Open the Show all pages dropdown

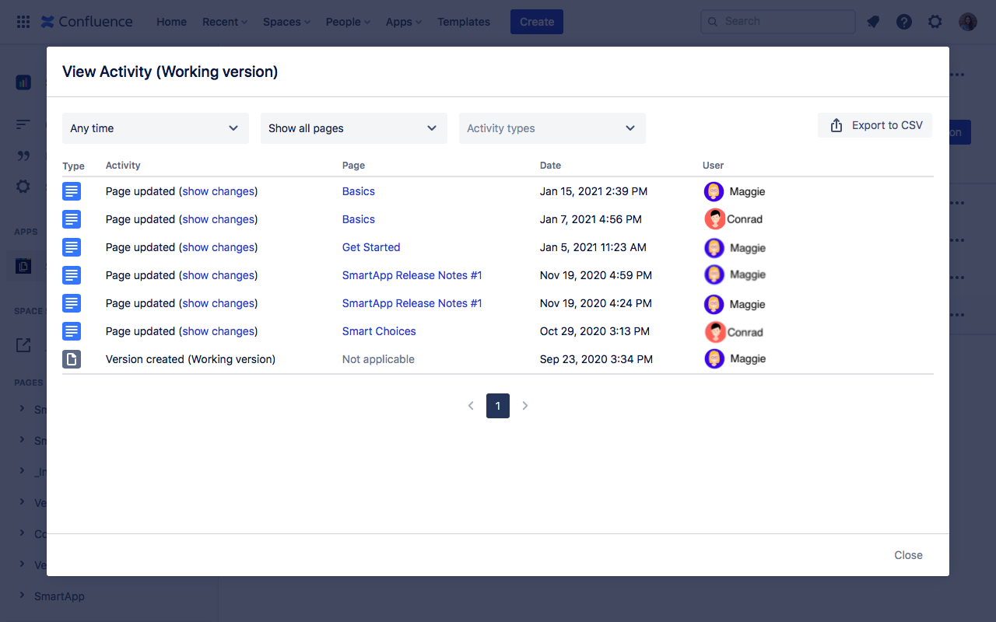[353, 128]
